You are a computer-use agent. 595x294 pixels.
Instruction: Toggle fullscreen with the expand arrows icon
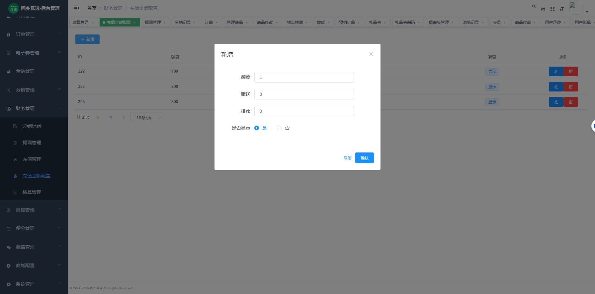click(x=552, y=9)
